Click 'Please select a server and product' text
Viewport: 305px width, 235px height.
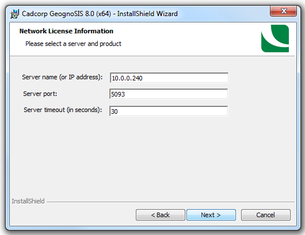click(x=73, y=44)
